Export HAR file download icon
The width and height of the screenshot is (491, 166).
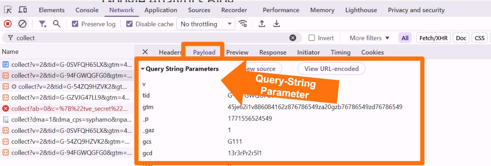(x=277, y=24)
